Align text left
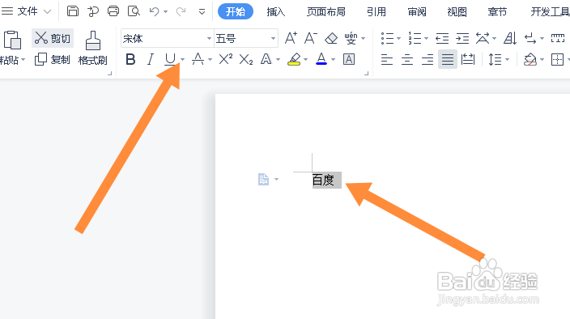570x319 pixels. point(387,59)
